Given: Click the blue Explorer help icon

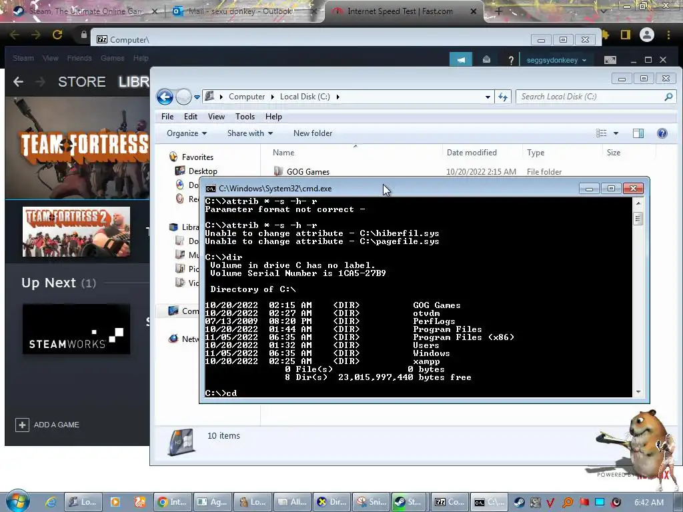Looking at the screenshot, I should coord(662,133).
